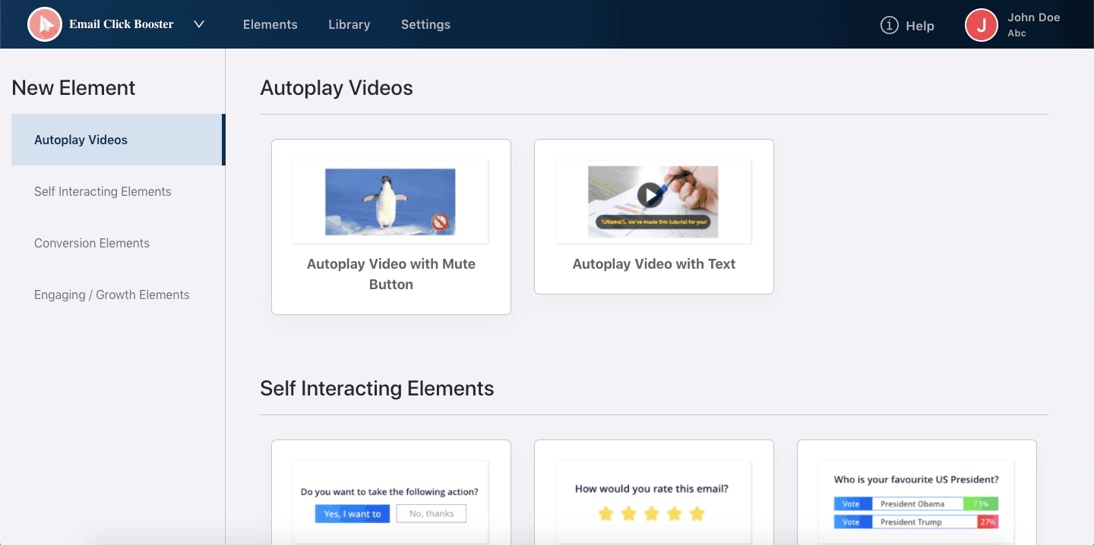Select Self Interacting Elements in the sidebar
This screenshot has height=545, width=1094.
103,191
